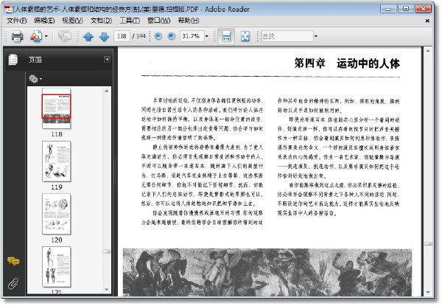442x306 pixels.
Task: Open the 编辑(E) menu
Action: tap(44, 21)
